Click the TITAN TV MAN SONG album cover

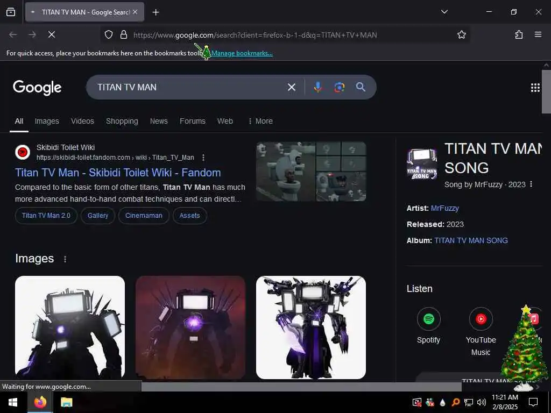(x=422, y=163)
